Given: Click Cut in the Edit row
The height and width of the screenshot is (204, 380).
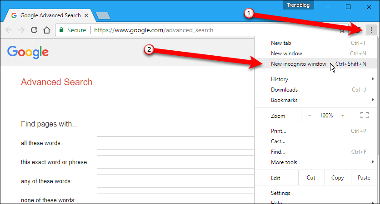Looking at the screenshot, I should pyautogui.click(x=311, y=178).
